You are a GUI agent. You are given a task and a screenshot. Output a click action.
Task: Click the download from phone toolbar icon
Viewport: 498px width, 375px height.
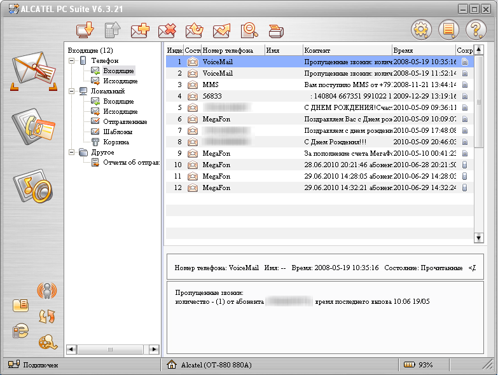point(85,31)
